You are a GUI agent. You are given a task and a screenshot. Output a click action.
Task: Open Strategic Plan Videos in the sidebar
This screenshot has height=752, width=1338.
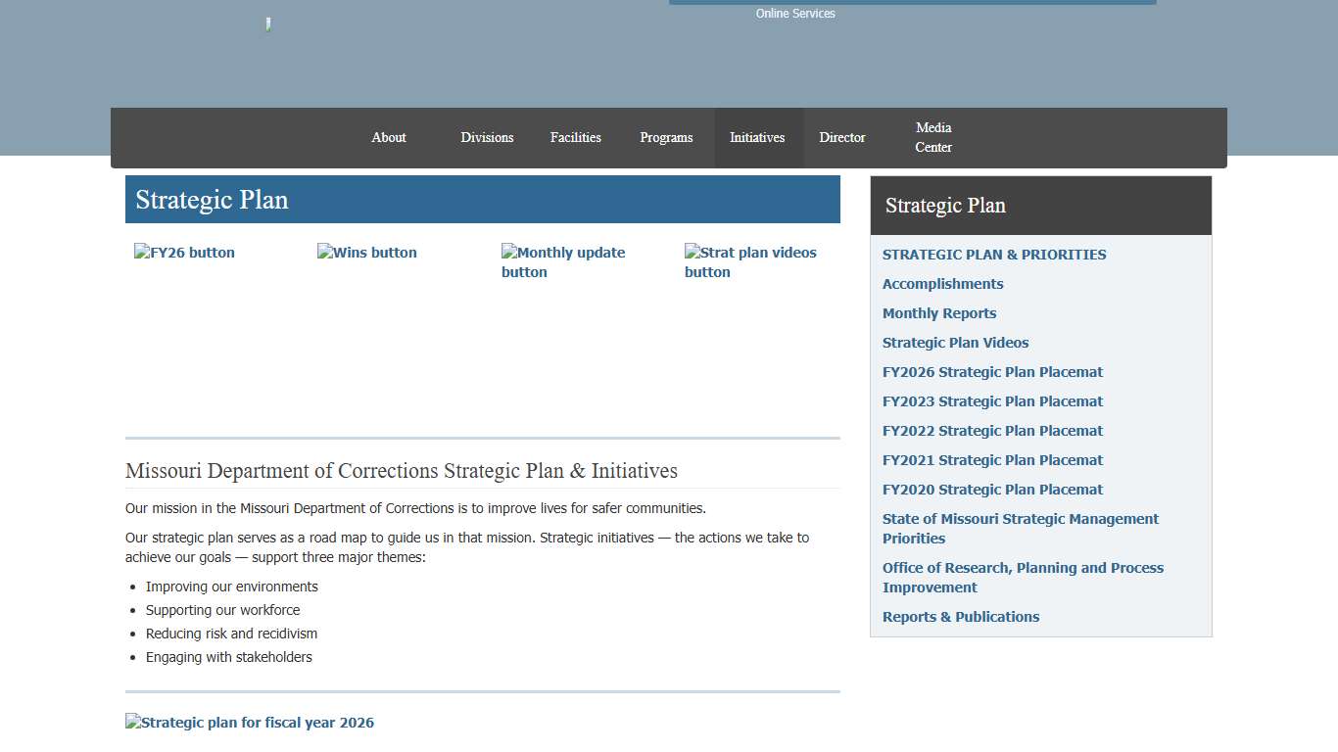coord(955,342)
